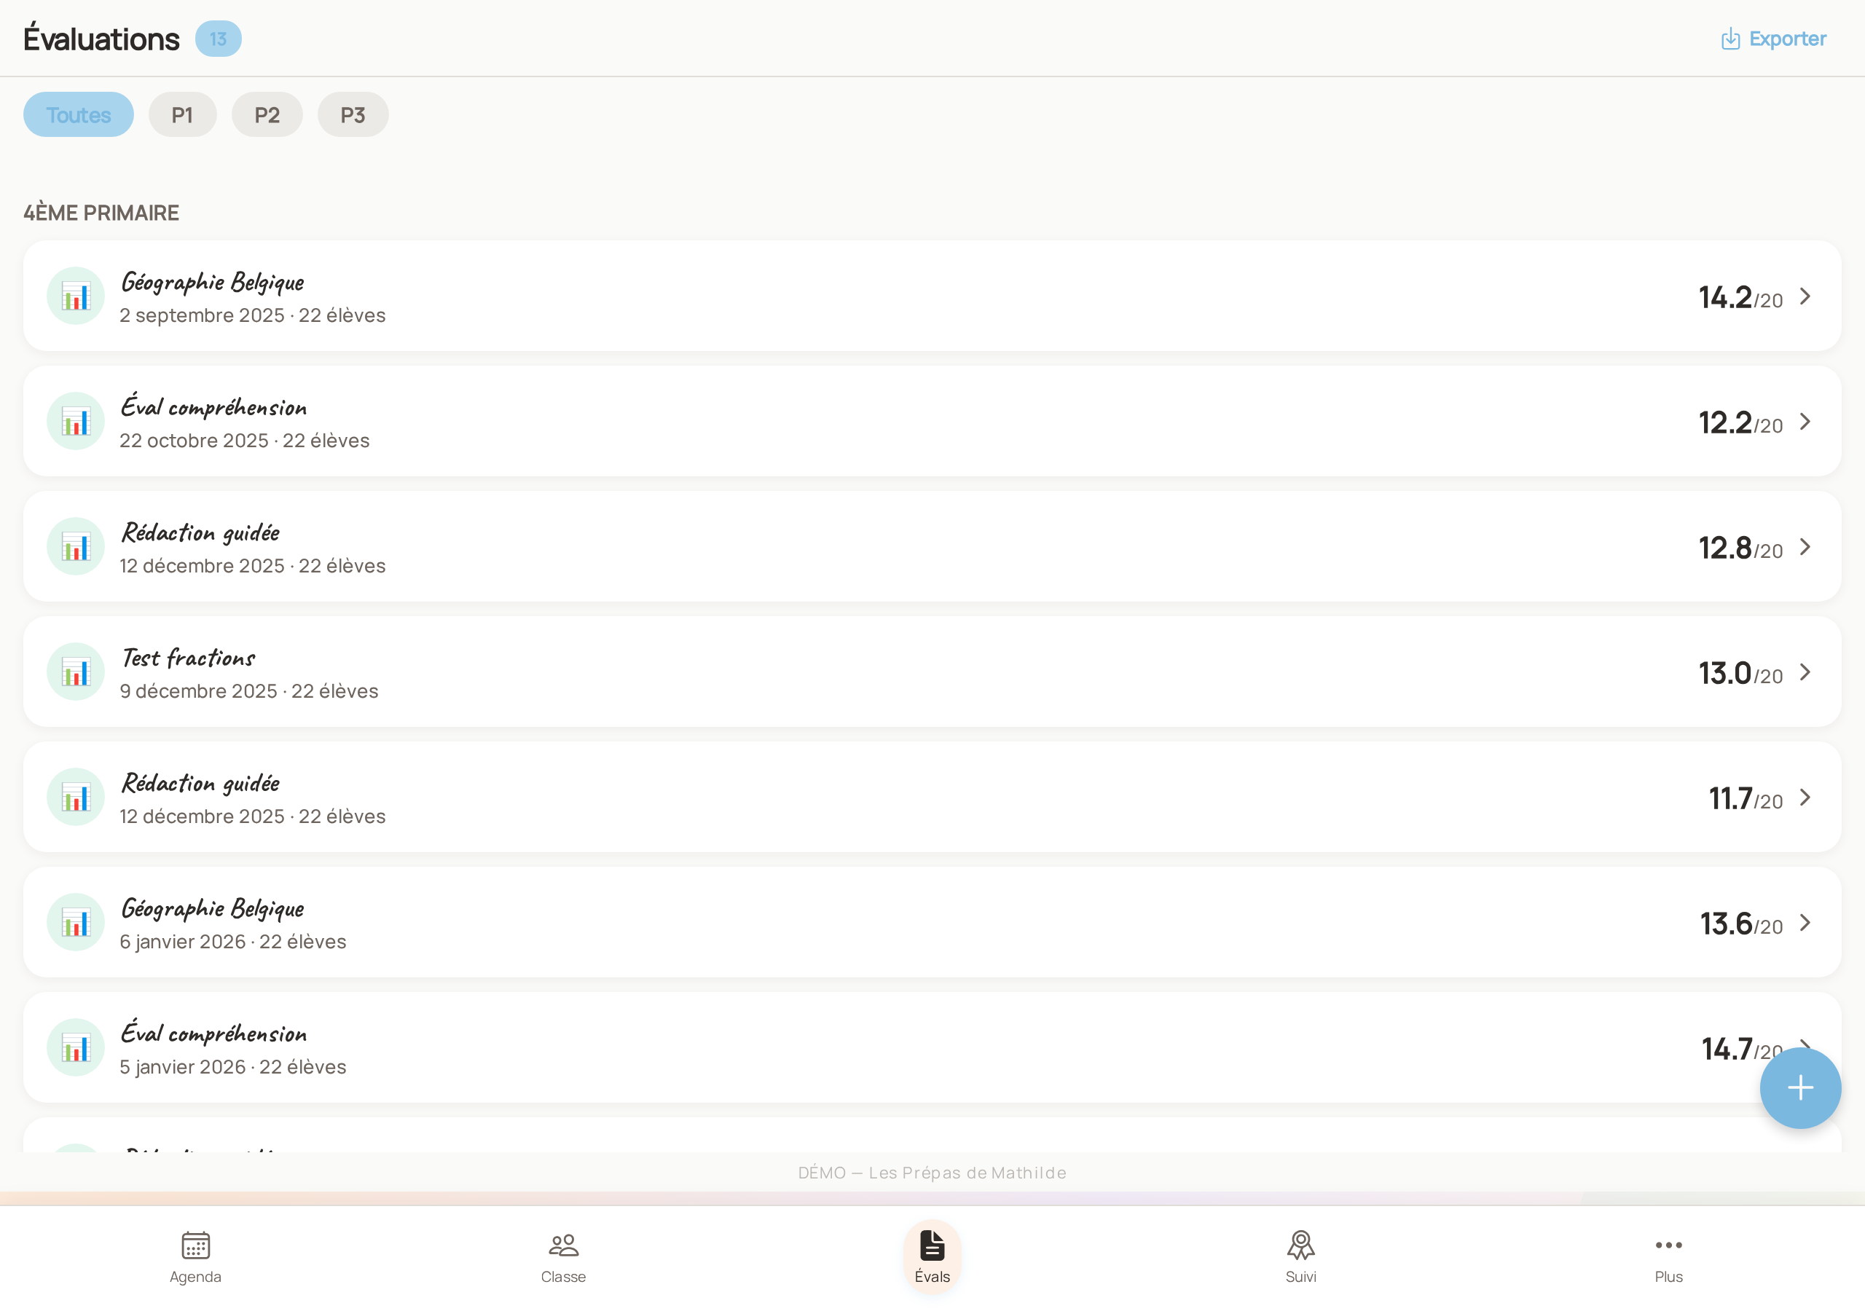Viewport: 1865px width, 1311px height.
Task: Filter evaluations by P3 period
Action: tap(353, 114)
